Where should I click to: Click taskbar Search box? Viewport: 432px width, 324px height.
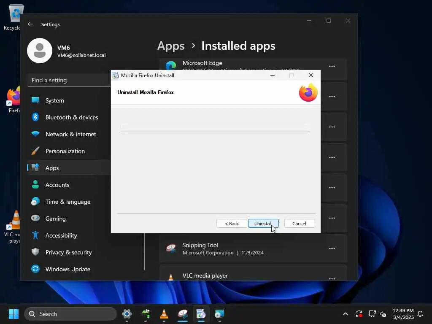(x=70, y=314)
